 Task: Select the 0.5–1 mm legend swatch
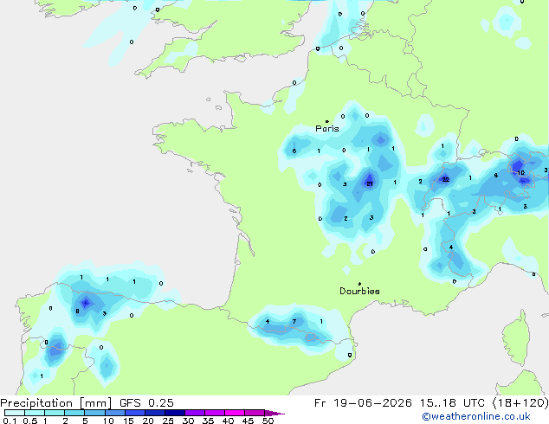click(35, 413)
